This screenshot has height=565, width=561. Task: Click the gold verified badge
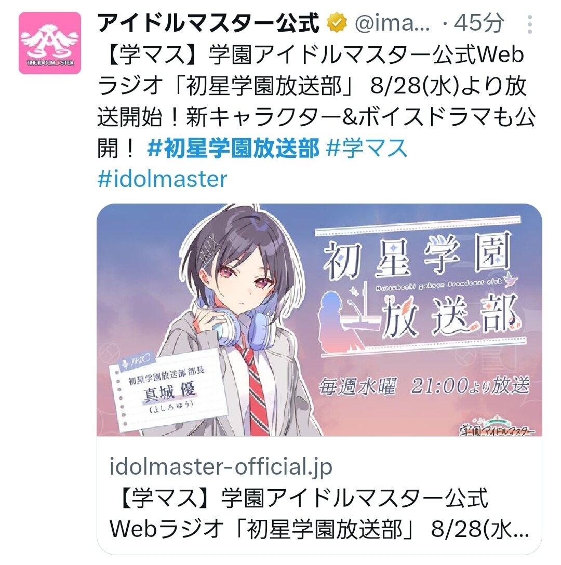pyautogui.click(x=337, y=23)
